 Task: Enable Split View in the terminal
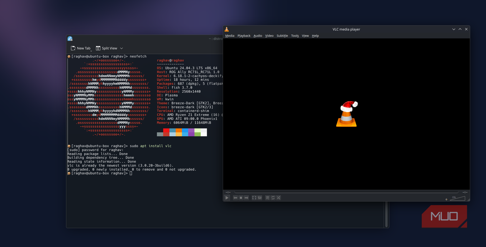(x=107, y=48)
